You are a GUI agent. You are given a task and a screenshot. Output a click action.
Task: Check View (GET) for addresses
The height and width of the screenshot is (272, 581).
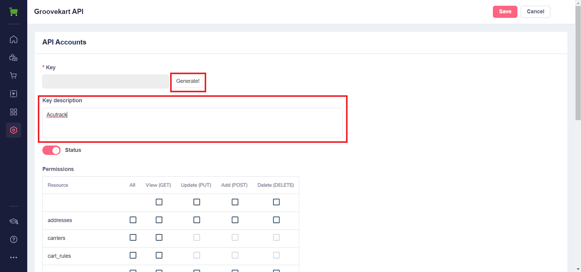tap(159, 220)
